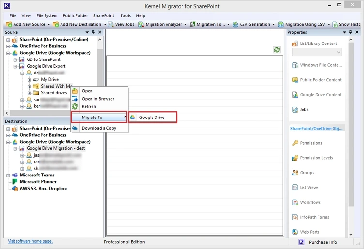The image size is (364, 249).
Task: Open the Migration Analyzer dropdown arrow
Action: [x=185, y=24]
